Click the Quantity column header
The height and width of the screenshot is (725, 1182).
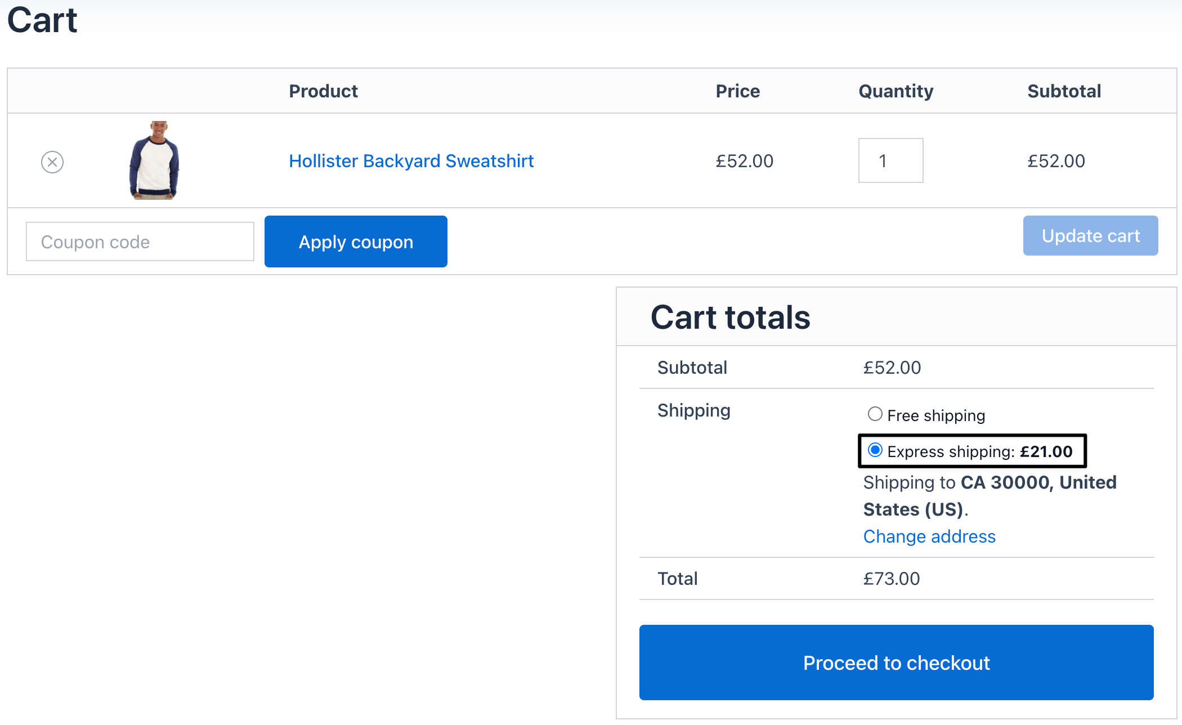(x=896, y=91)
